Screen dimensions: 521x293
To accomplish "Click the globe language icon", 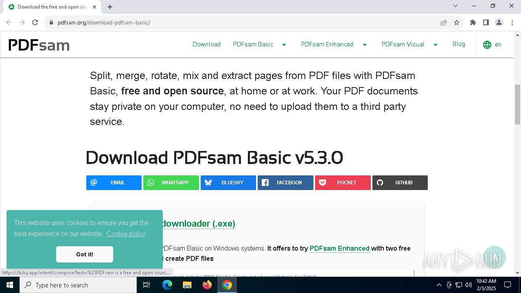I will click(x=487, y=45).
